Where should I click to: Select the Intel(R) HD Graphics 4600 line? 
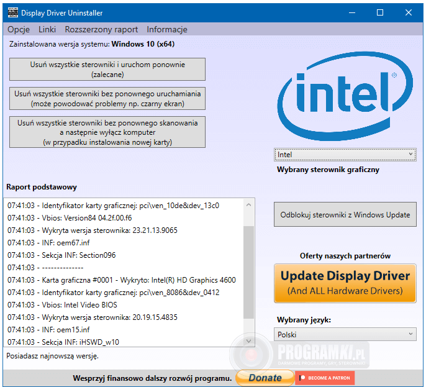click(x=122, y=280)
